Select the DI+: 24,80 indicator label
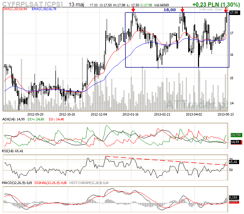Image resolution: width=244 pixels, height=214 pixels. 36,119
